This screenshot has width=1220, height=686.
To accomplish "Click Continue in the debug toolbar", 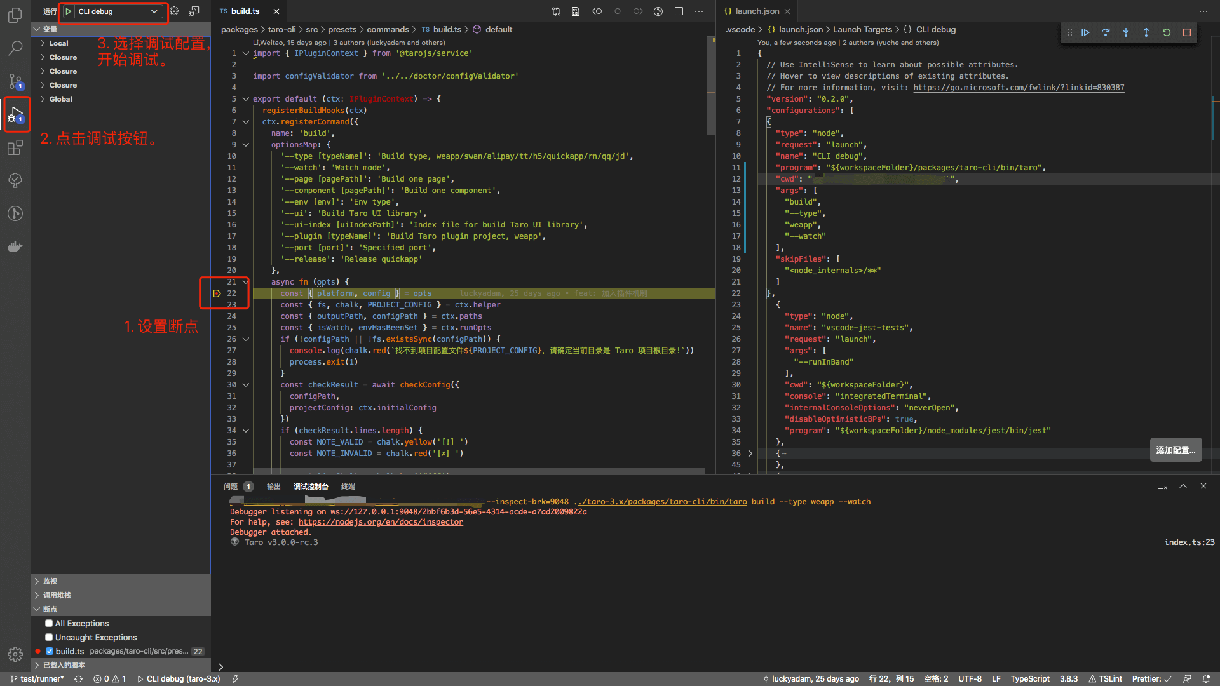I will [1085, 32].
